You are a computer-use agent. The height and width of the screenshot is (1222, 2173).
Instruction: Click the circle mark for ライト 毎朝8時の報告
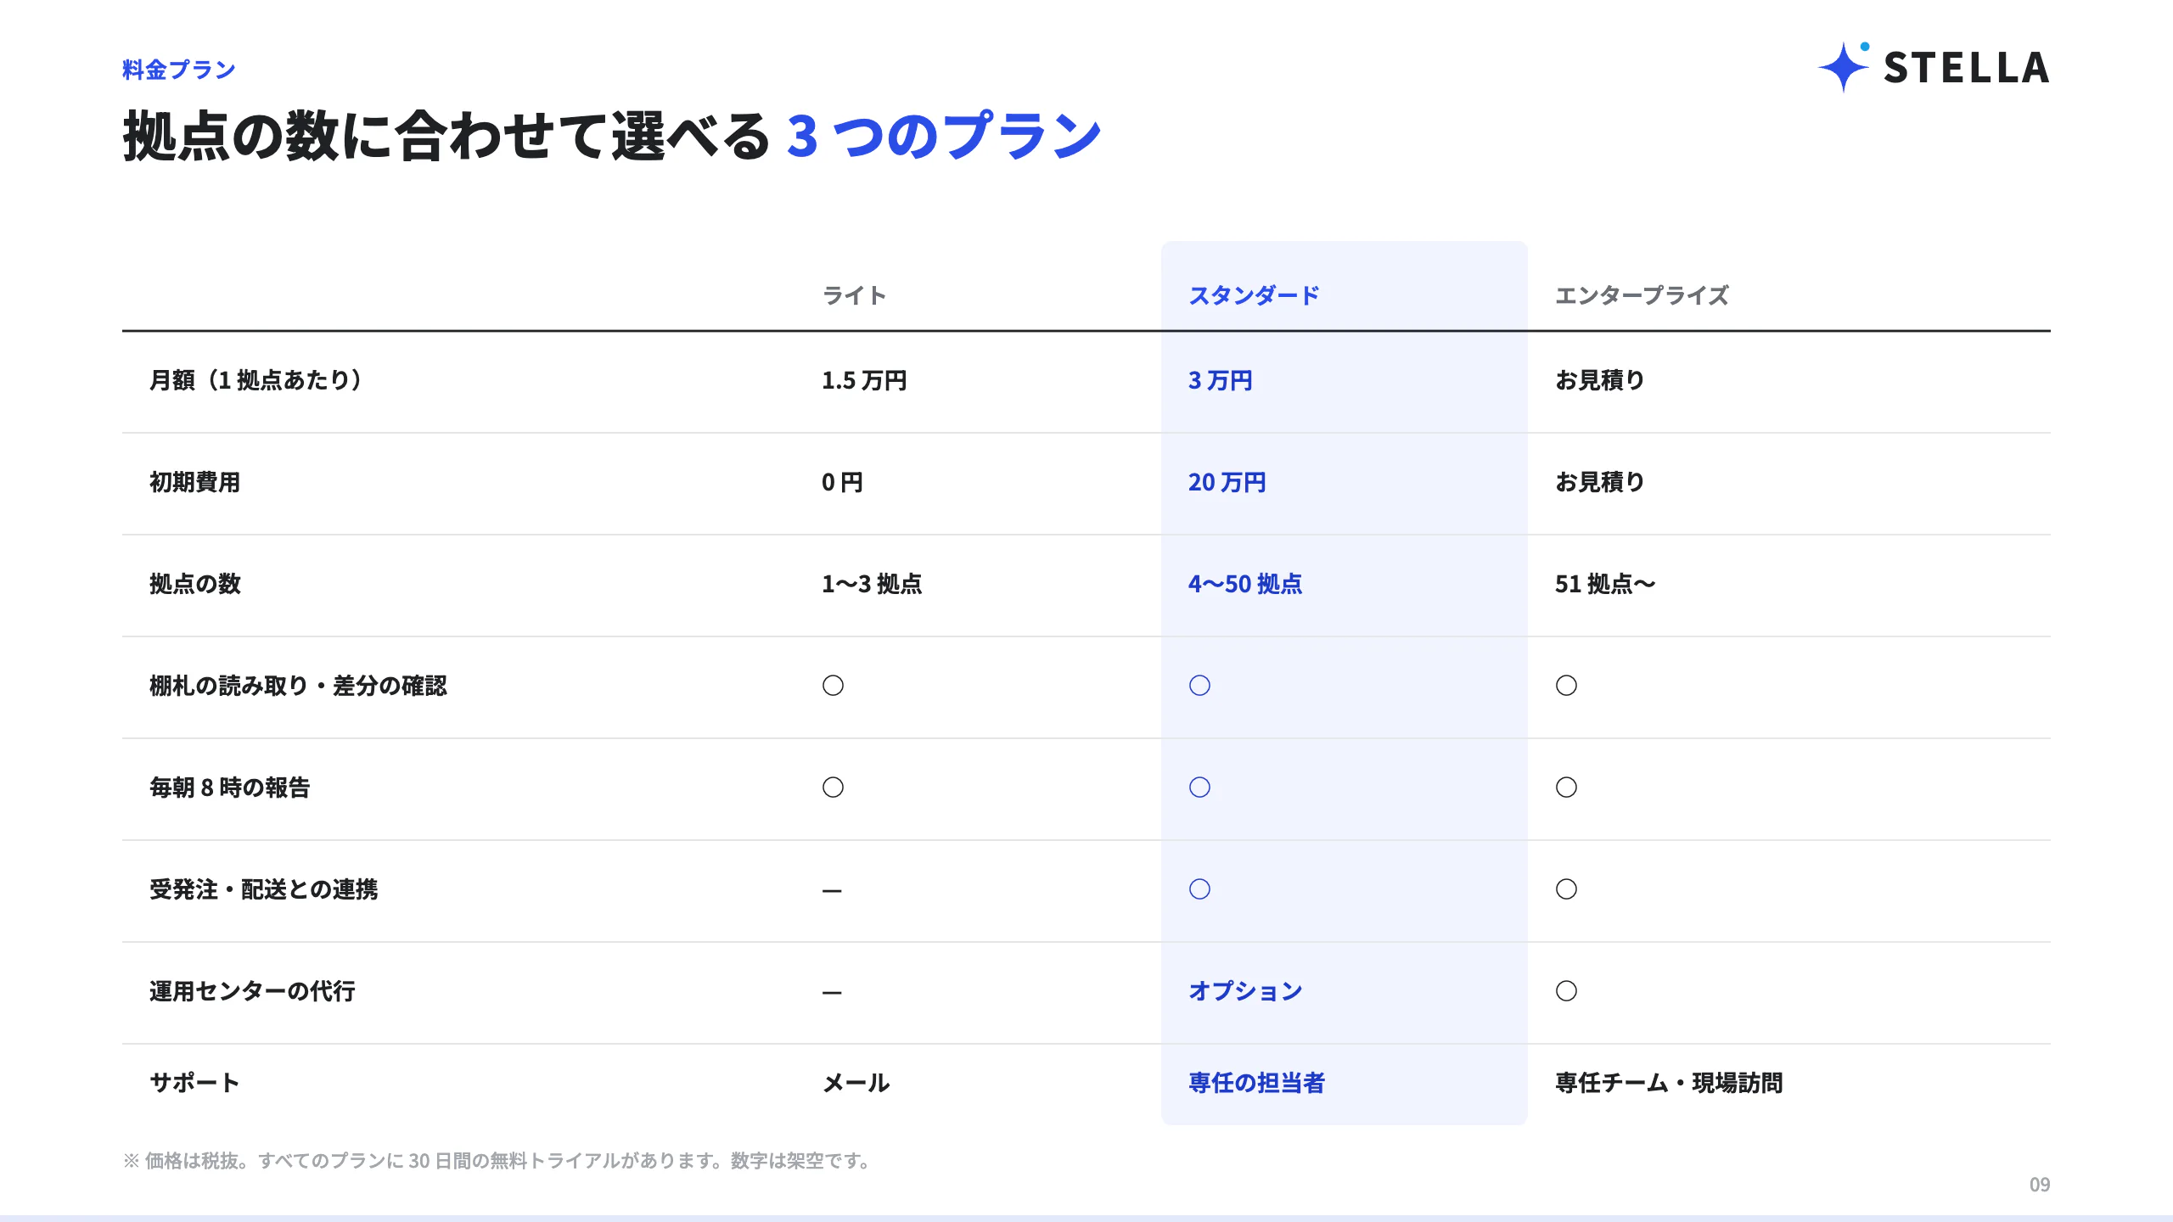pos(833,788)
